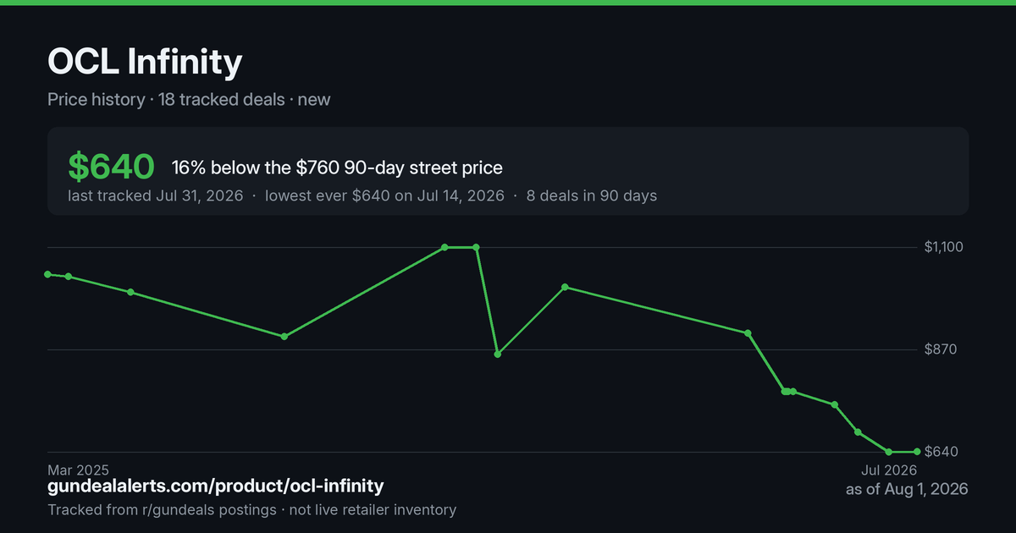This screenshot has width=1016, height=533.
Task: Click the $640 axis label
Action: (x=941, y=452)
